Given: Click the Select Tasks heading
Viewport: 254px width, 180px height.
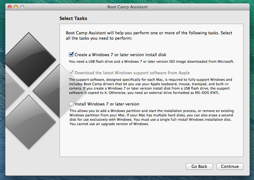Looking at the screenshot, I should 73,18.
